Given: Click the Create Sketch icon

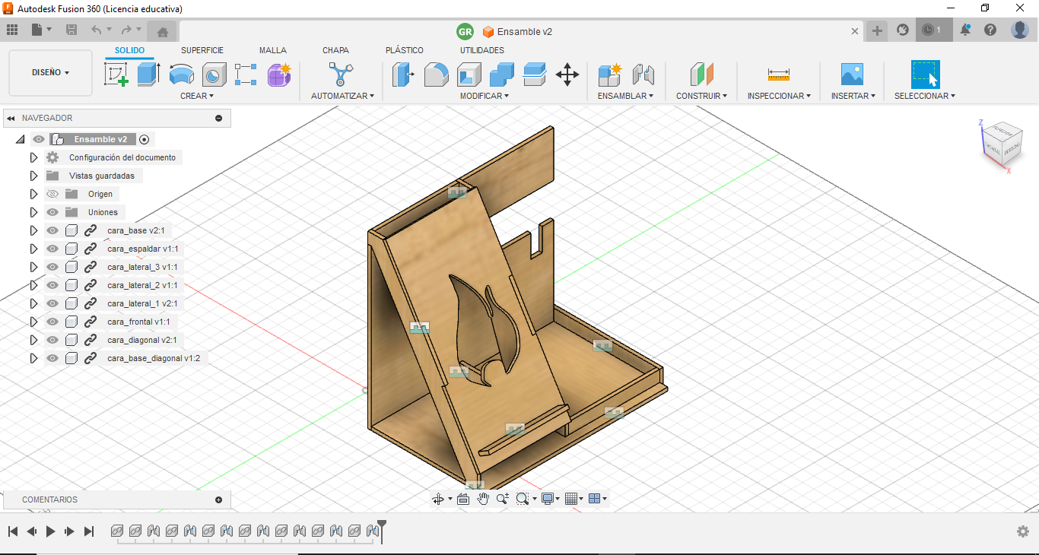Looking at the screenshot, I should (116, 75).
